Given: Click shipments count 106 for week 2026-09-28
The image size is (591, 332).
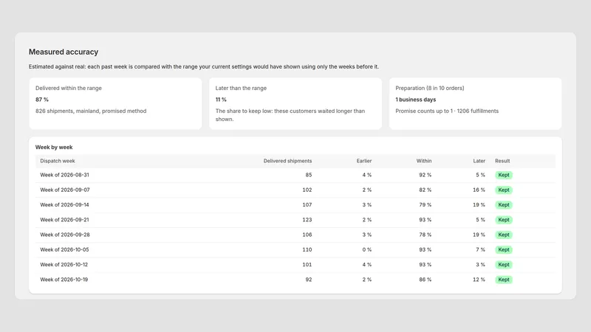Looking at the screenshot, I should click(x=307, y=235).
